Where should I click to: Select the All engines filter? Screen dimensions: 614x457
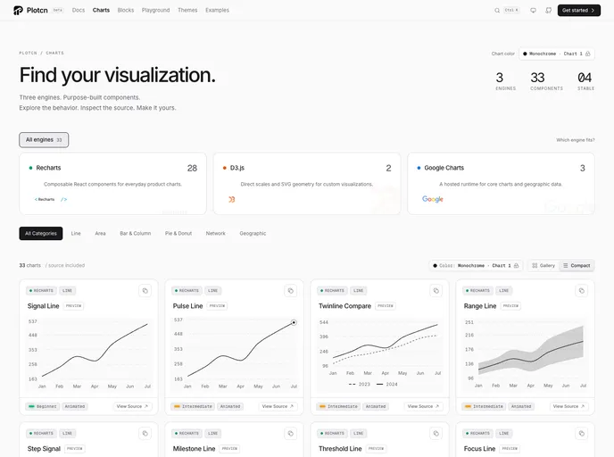point(44,140)
